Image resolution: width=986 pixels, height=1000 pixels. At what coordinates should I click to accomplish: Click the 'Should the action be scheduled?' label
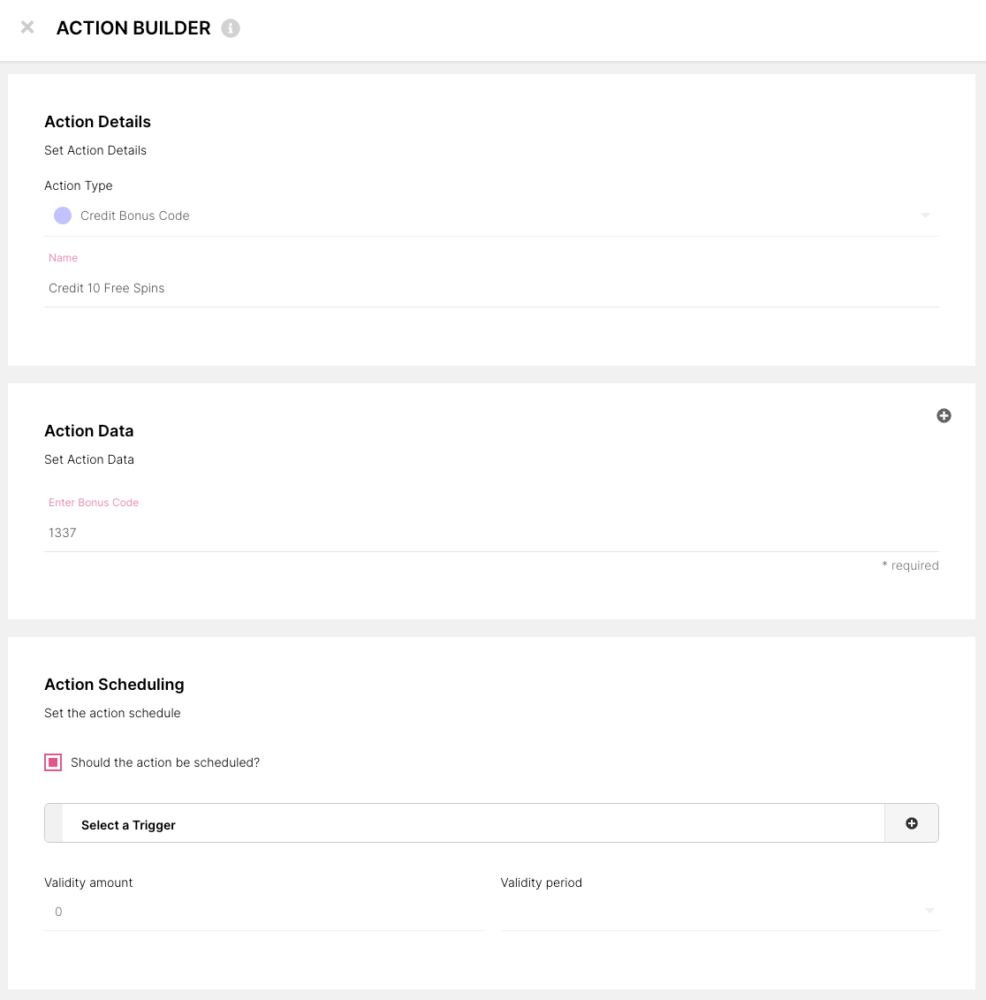(165, 762)
